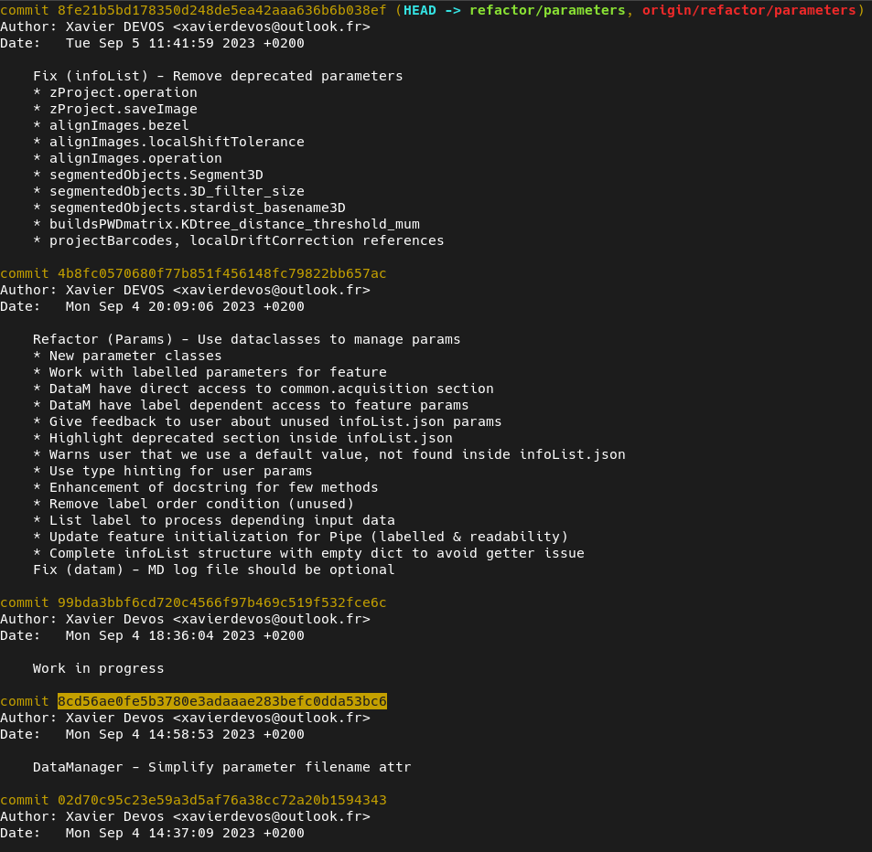Click commit hash 8fe21b5bd178350d248de5ea42aaa636b6b038ef
The image size is (872, 852).
point(222,10)
